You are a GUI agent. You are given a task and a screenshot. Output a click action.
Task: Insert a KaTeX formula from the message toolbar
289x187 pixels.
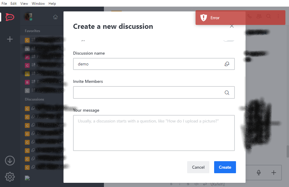pyautogui.click(x=218, y=184)
